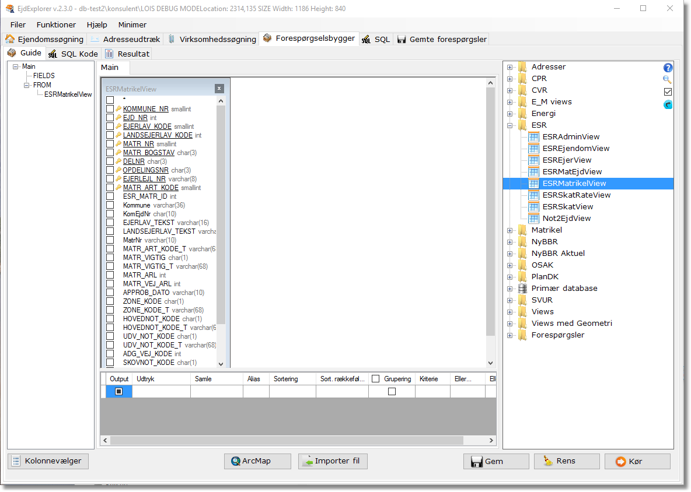Image resolution: width=691 pixels, height=492 pixels.
Task: Click the Udtryk cell in first grid row
Action: pos(161,392)
